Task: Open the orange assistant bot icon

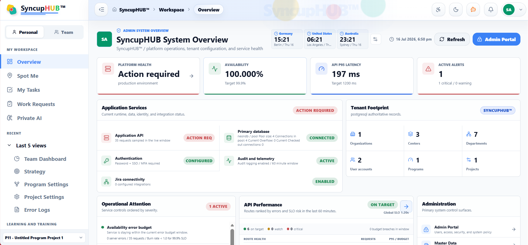Action: [473, 10]
